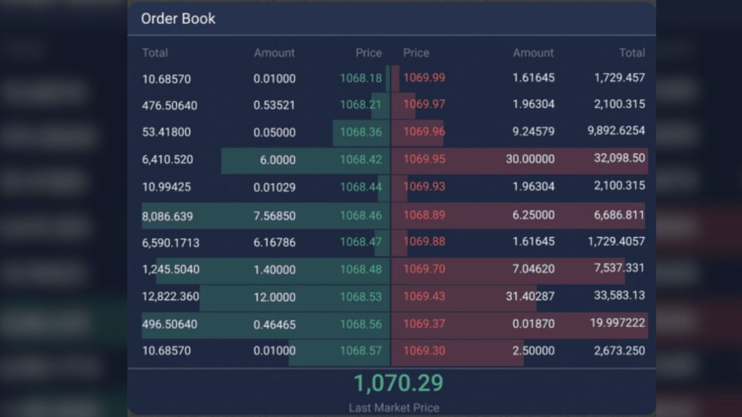Click the Order Book panel title
Image resolution: width=742 pixels, height=417 pixels.
click(x=178, y=19)
